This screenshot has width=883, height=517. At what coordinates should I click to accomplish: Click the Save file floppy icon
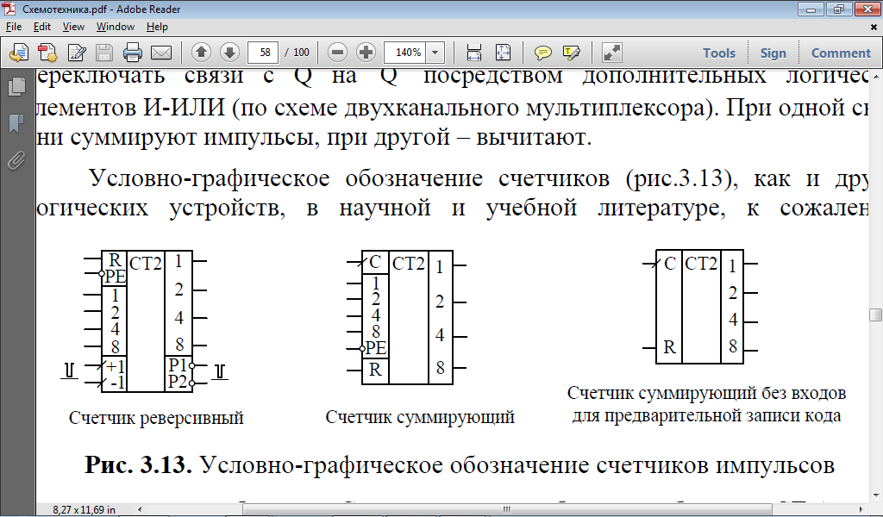104,53
